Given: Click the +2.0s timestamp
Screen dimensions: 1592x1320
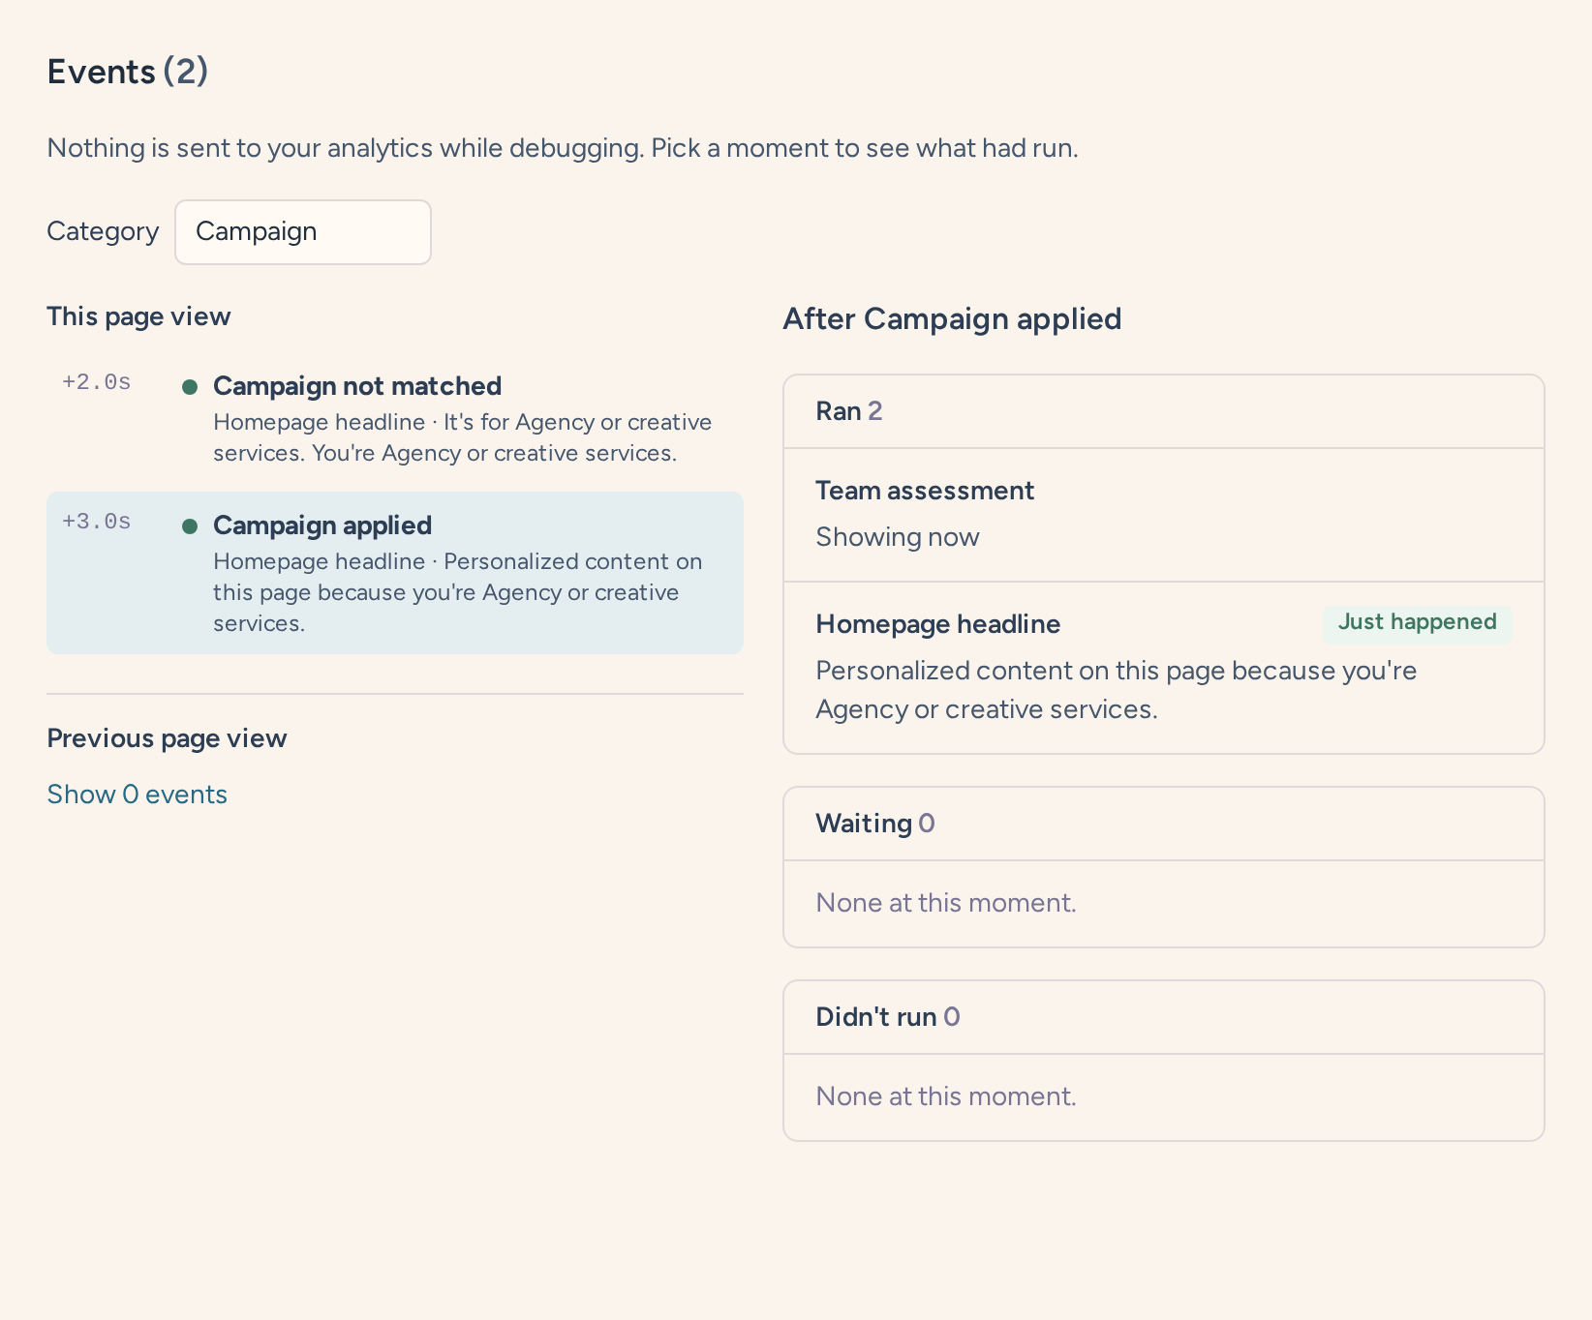Looking at the screenshot, I should click(x=97, y=382).
